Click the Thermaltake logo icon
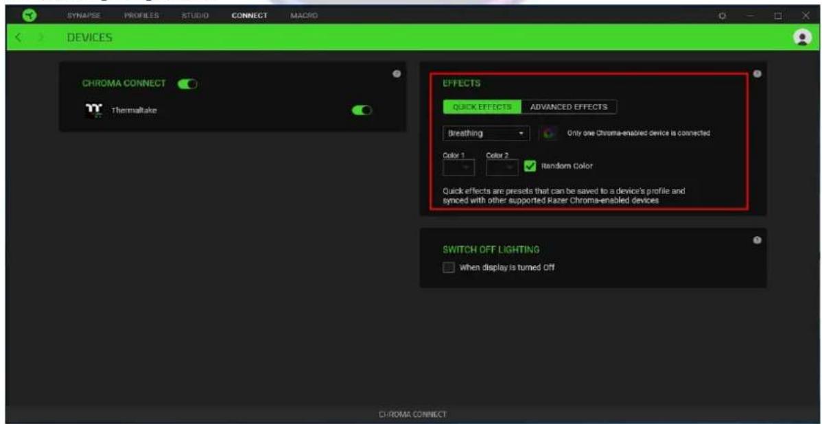822x424 pixels. pyautogui.click(x=93, y=110)
